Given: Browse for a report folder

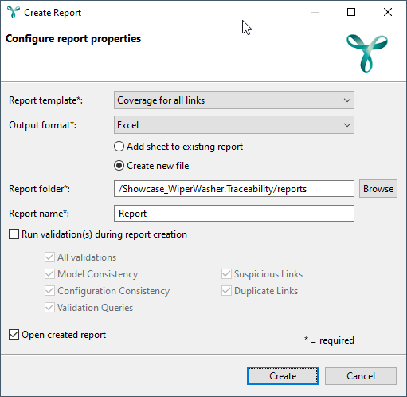Looking at the screenshot, I should 378,189.
